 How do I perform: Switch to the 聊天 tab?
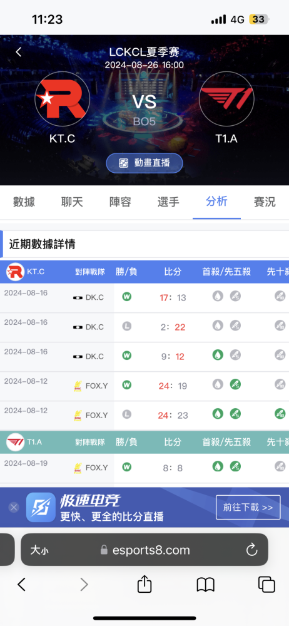click(x=73, y=202)
